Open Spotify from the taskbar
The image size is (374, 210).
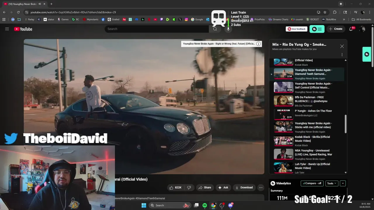(205, 205)
